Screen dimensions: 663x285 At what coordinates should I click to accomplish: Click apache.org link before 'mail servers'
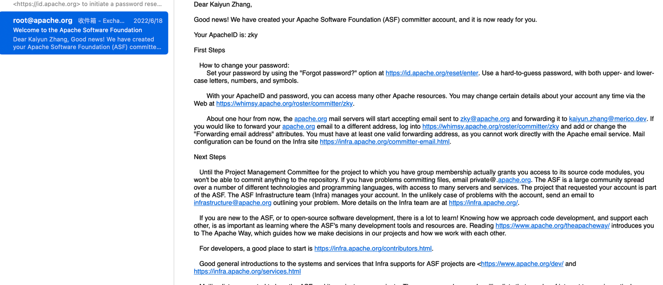[310, 118]
